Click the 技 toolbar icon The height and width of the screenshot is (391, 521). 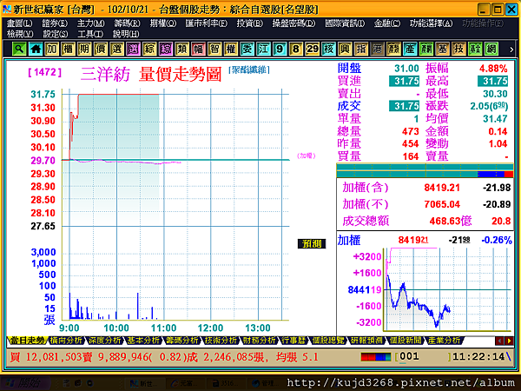(x=458, y=50)
